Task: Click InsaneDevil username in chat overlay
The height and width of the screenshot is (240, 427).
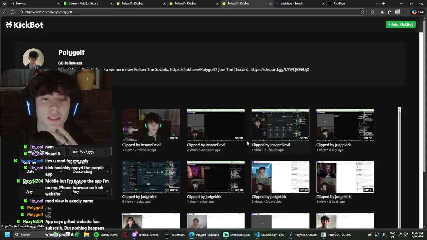Action: coord(32,161)
